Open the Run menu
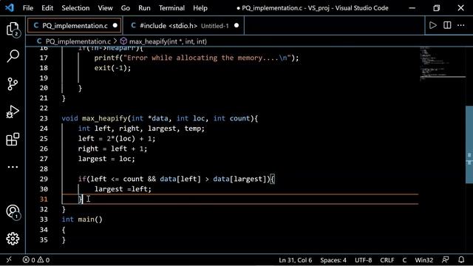Viewport: 473px width, 266px height. (144, 8)
